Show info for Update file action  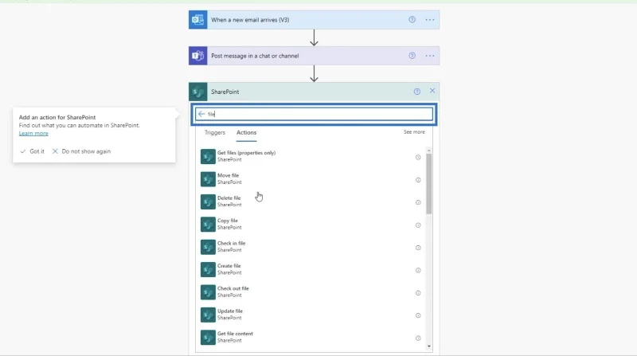pos(418,315)
